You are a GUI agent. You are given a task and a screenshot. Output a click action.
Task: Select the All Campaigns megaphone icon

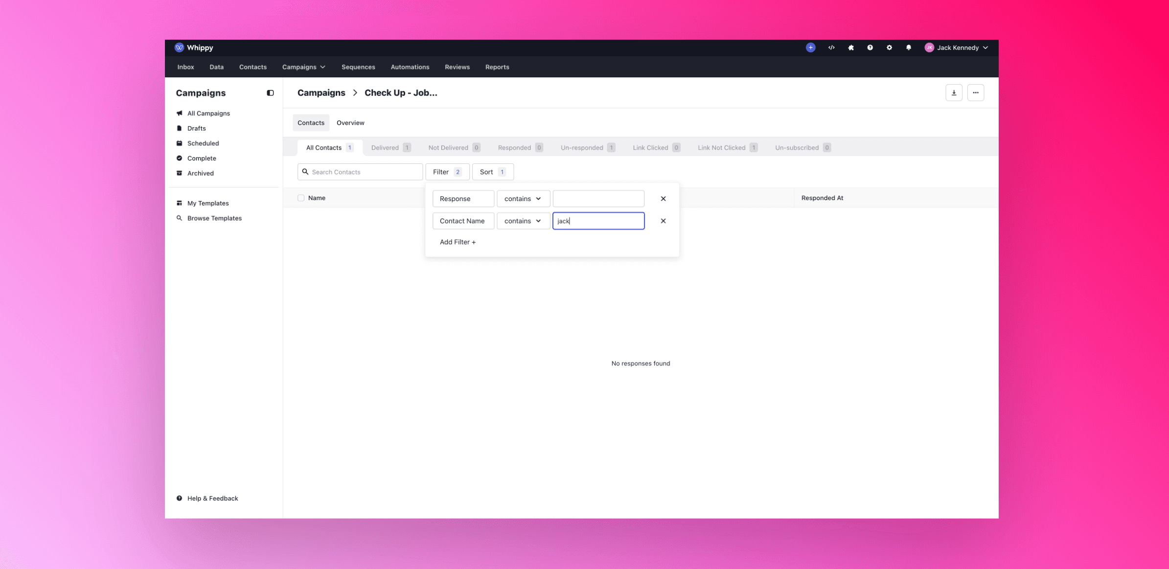coord(180,113)
